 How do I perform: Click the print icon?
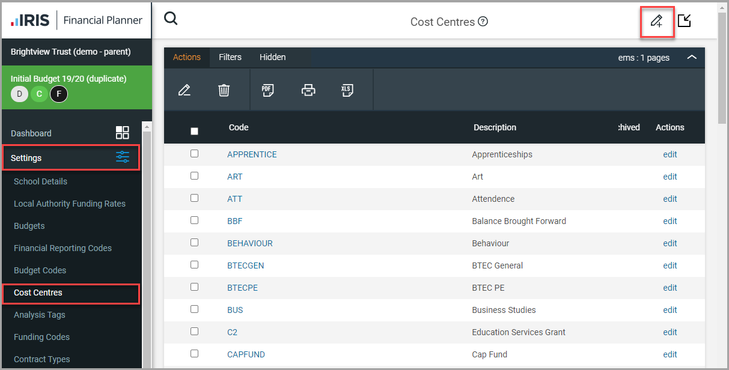(308, 90)
